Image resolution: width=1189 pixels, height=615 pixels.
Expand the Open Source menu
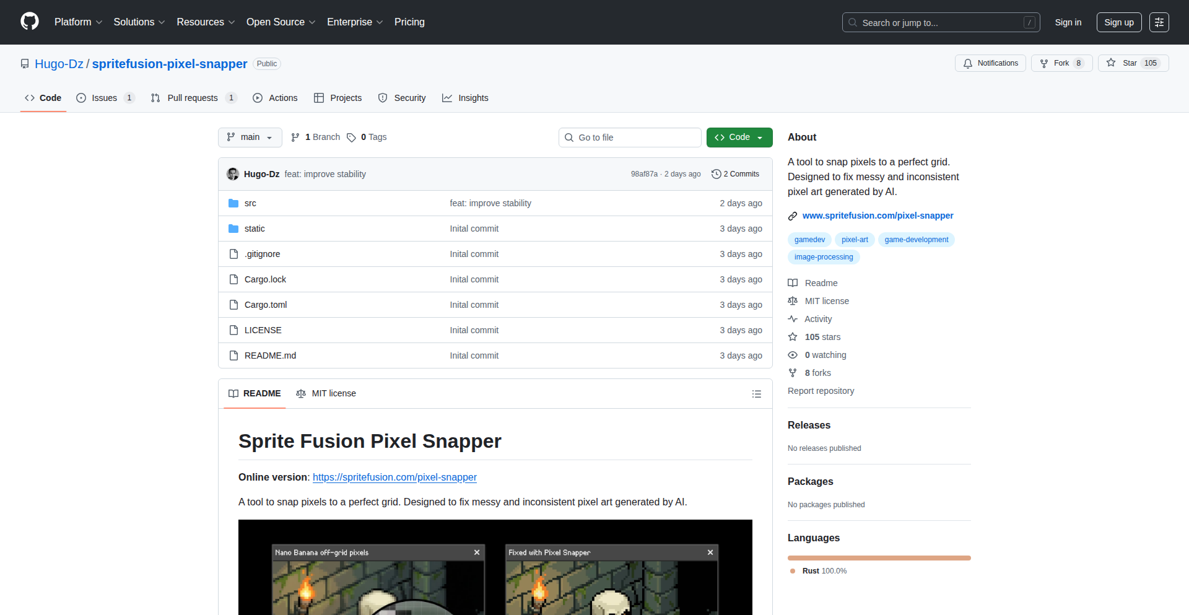[281, 22]
